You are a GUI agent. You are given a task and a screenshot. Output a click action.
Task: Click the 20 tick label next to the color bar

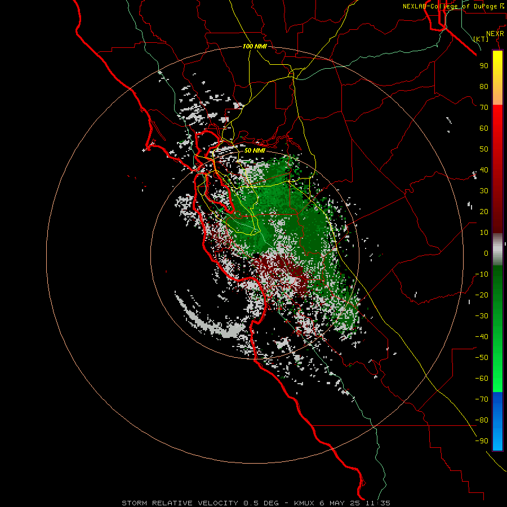pyautogui.click(x=484, y=211)
